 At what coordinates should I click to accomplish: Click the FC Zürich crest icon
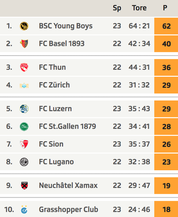[24, 85]
